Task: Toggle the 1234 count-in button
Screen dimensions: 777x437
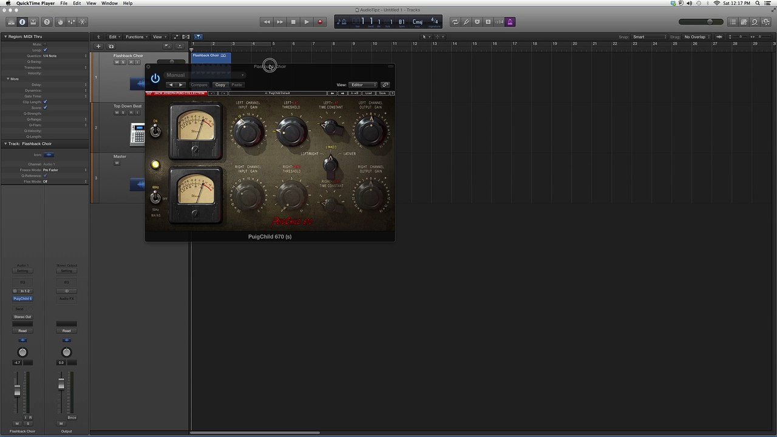Action: click(499, 22)
